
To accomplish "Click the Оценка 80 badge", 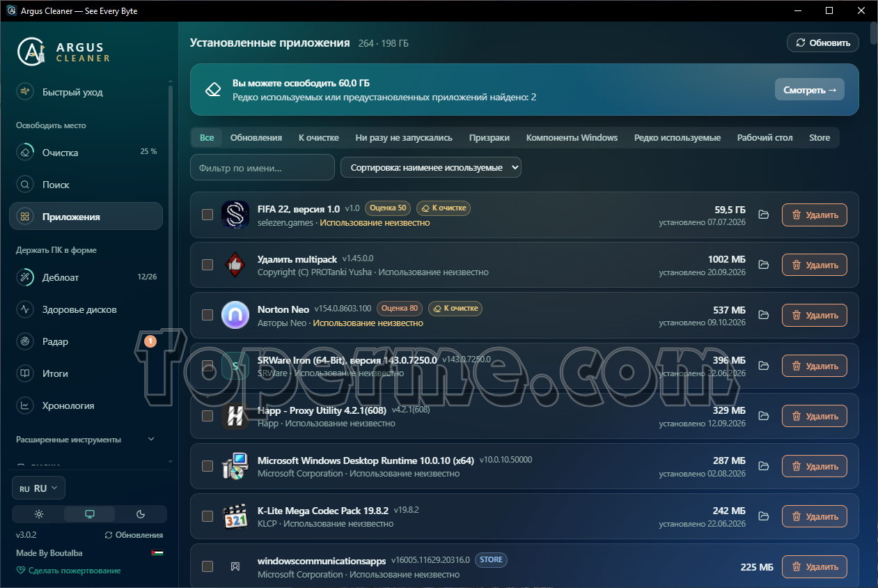I will pos(400,308).
